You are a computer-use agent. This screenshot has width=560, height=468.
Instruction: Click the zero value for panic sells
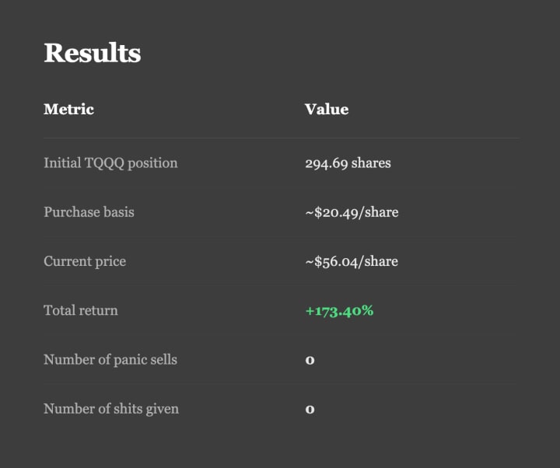(310, 360)
